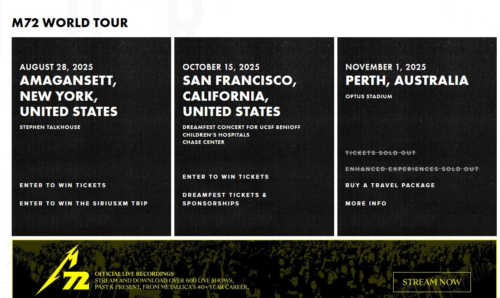This screenshot has height=298, width=500.
Task: Click the Stream Now button
Action: 432,282
